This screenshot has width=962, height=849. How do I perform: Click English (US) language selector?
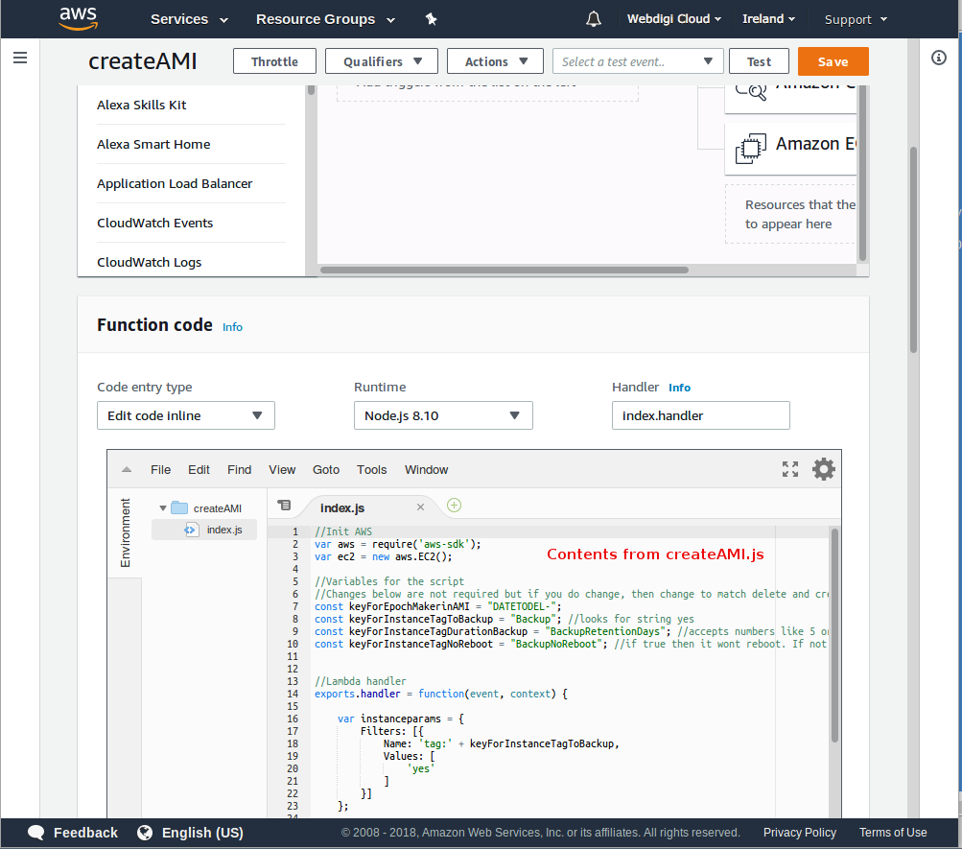tap(202, 833)
